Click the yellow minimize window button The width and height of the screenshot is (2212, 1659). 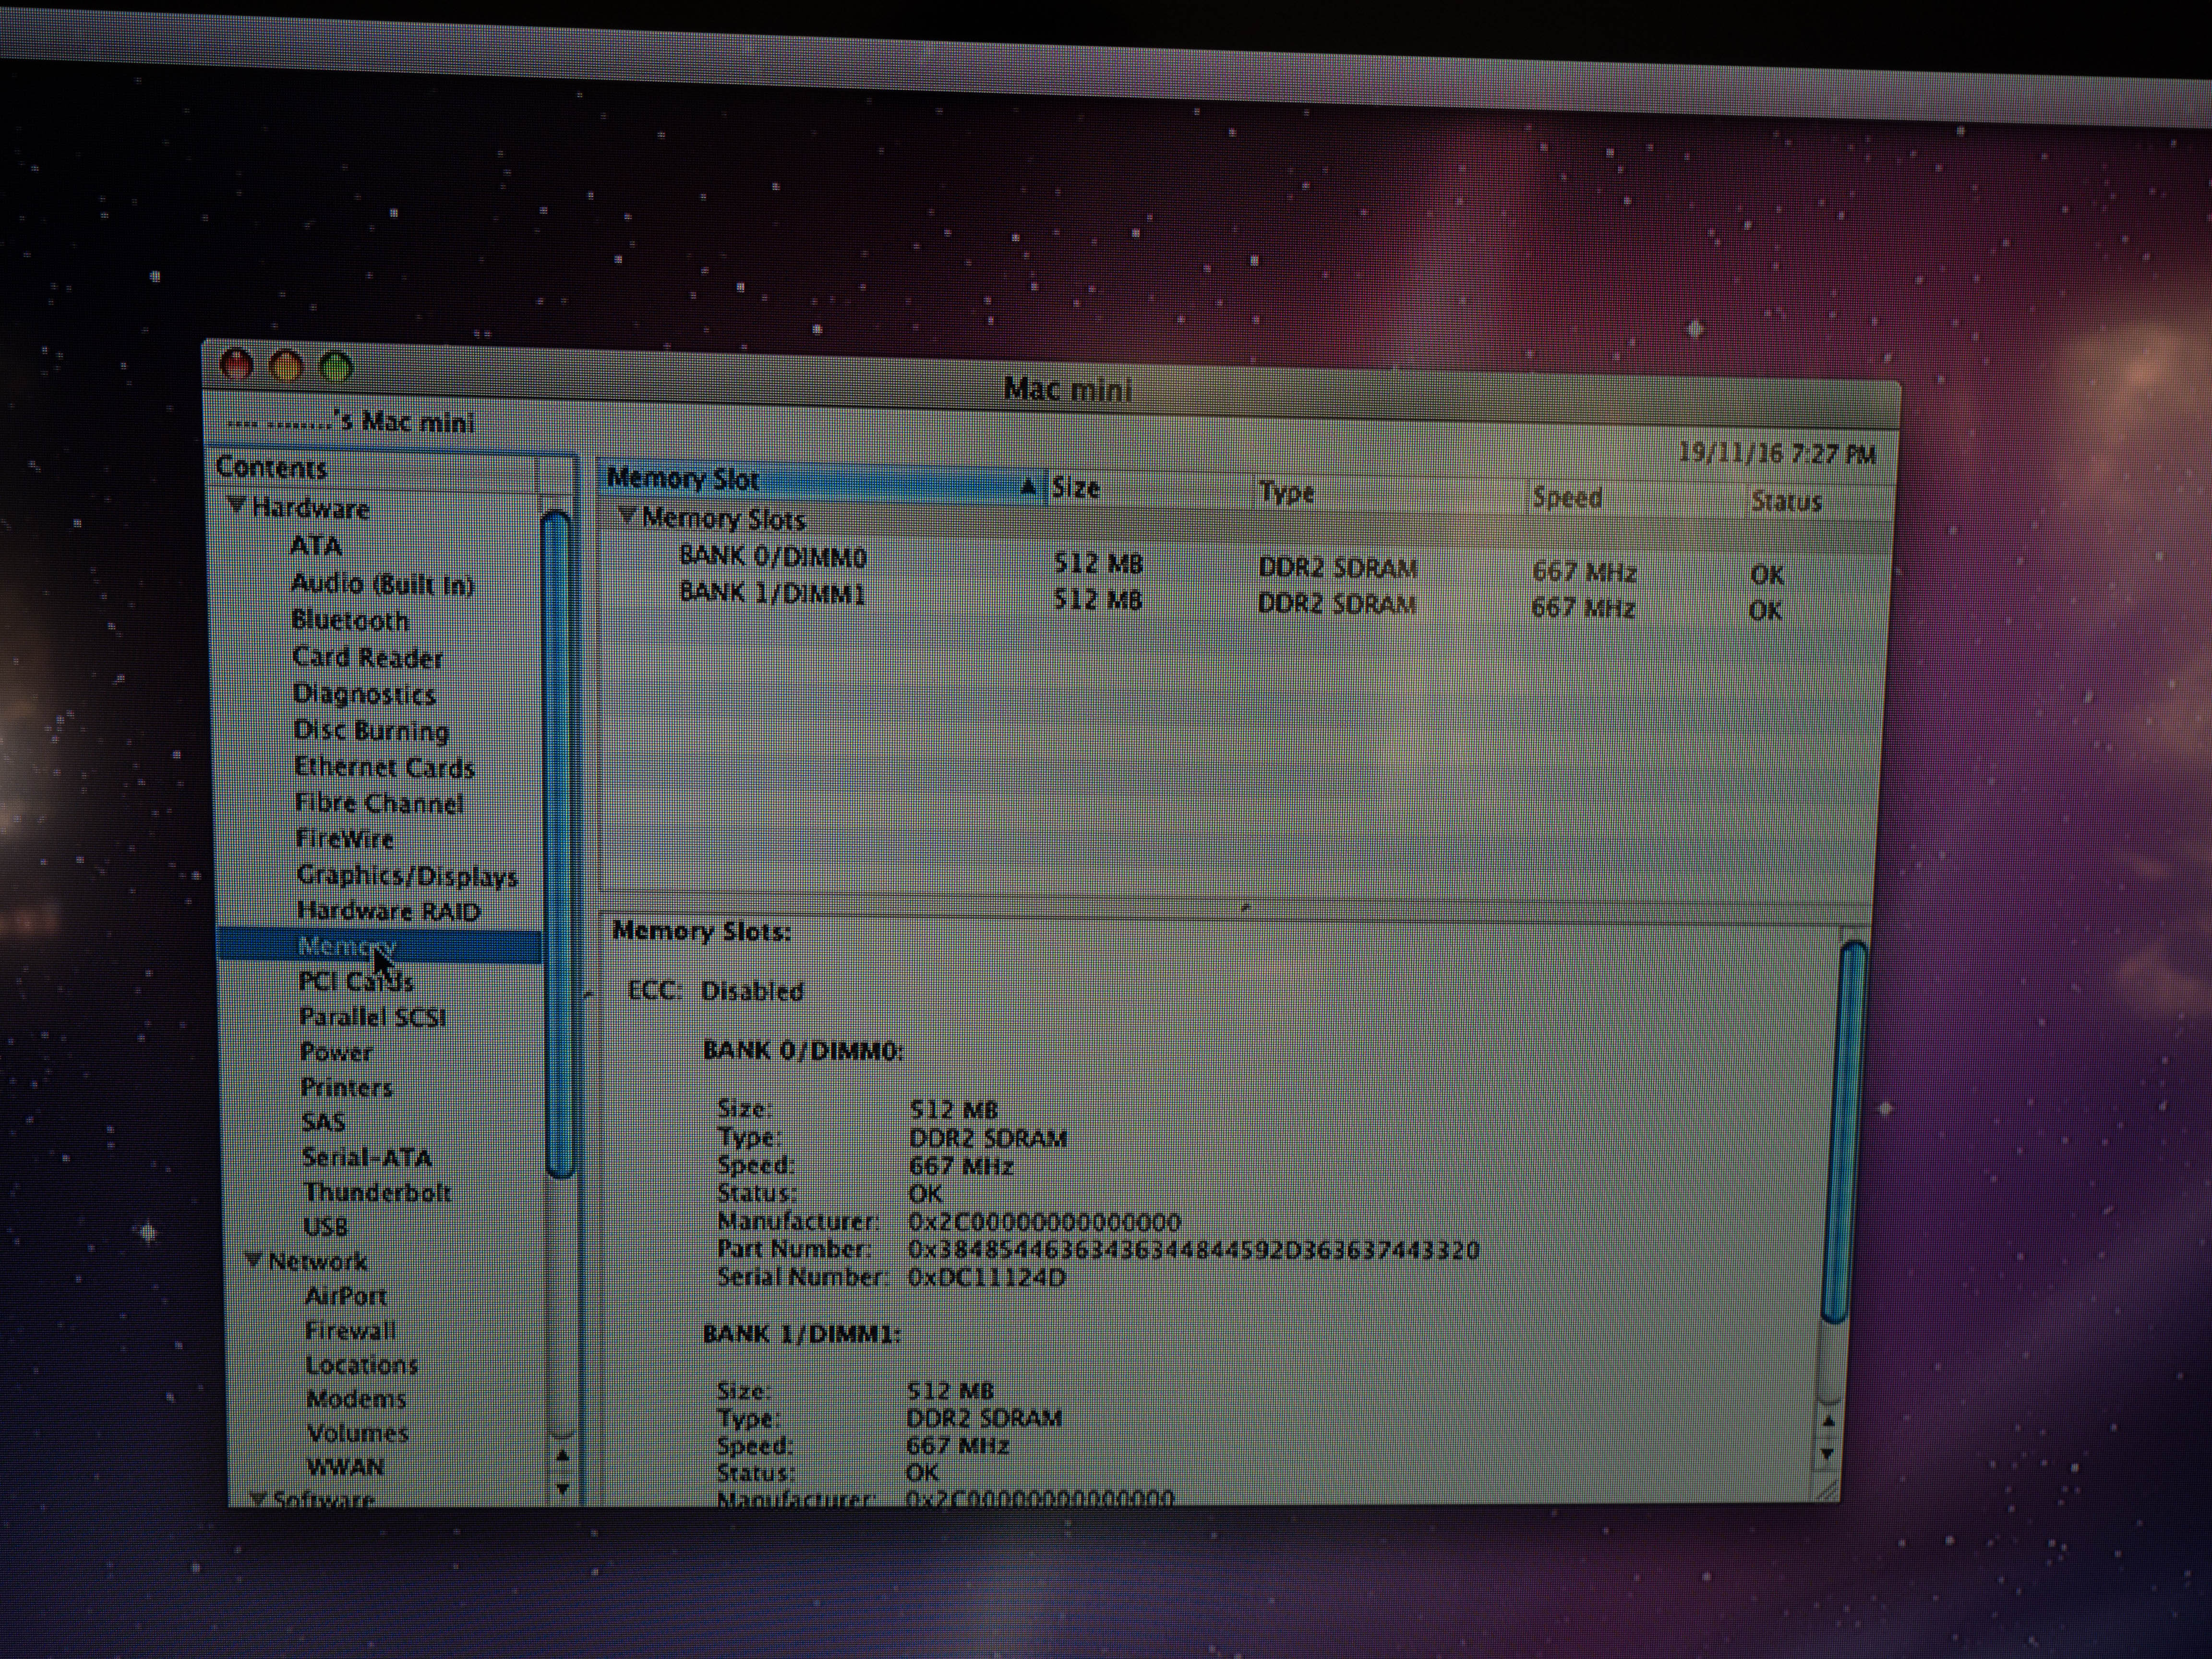pos(286,365)
